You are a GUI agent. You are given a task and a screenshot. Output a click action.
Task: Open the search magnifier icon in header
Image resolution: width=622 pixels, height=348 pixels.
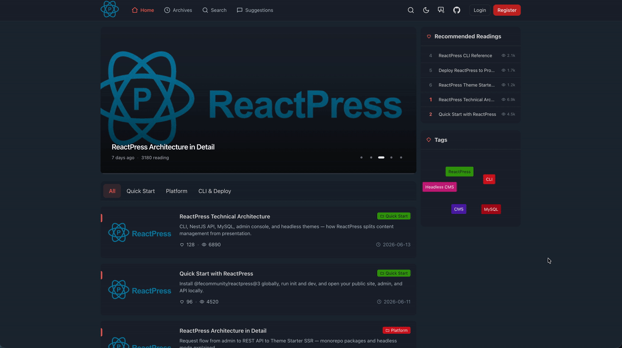[411, 11]
